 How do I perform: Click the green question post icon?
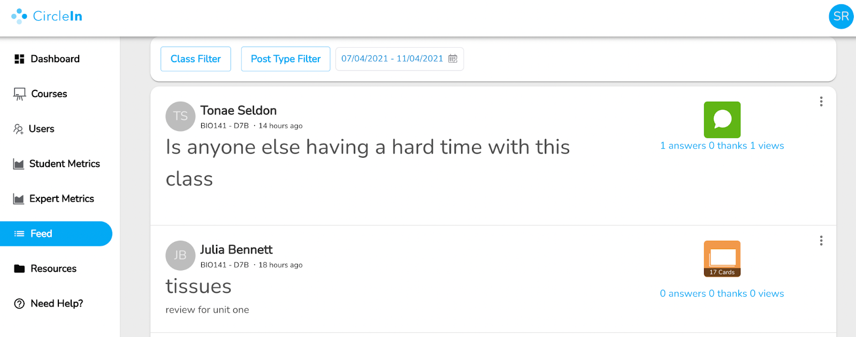tap(722, 120)
